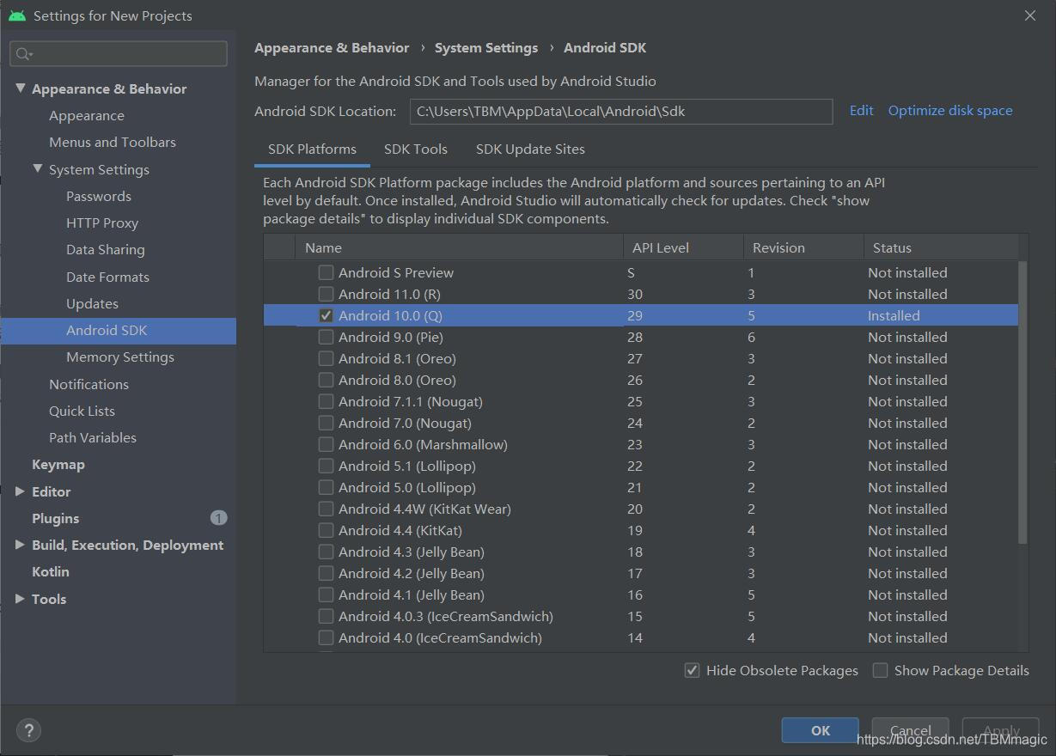Viewport: 1056px width, 756px height.
Task: Click the Android Studio logo icon in title bar
Action: pyautogui.click(x=17, y=15)
